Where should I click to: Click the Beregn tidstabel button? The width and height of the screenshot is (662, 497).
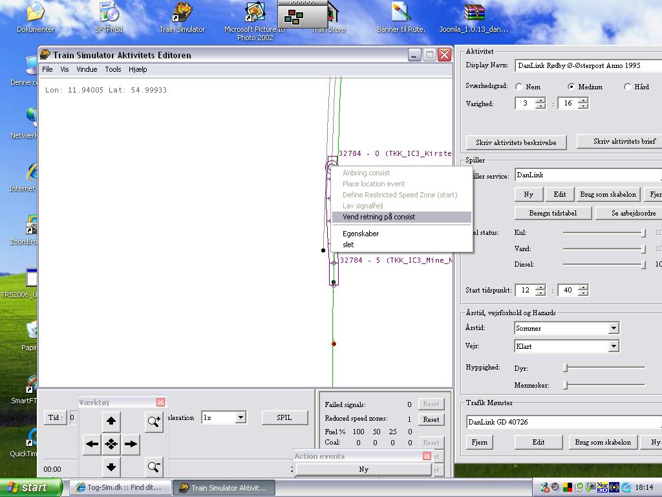pyautogui.click(x=553, y=213)
